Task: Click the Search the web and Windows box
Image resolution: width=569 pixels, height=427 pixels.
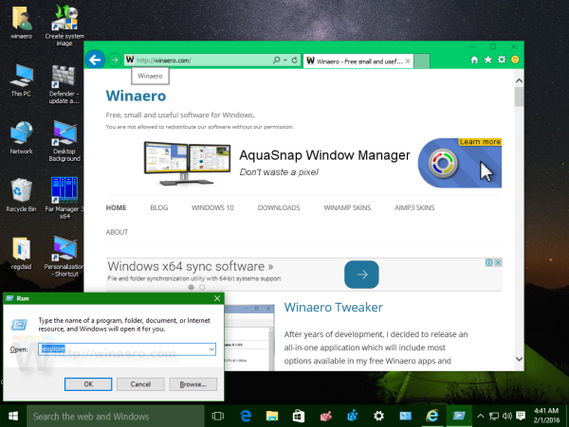Action: pos(116,417)
